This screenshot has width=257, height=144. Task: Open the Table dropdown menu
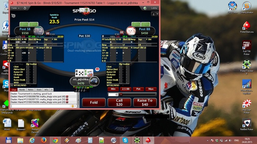click(15, 8)
